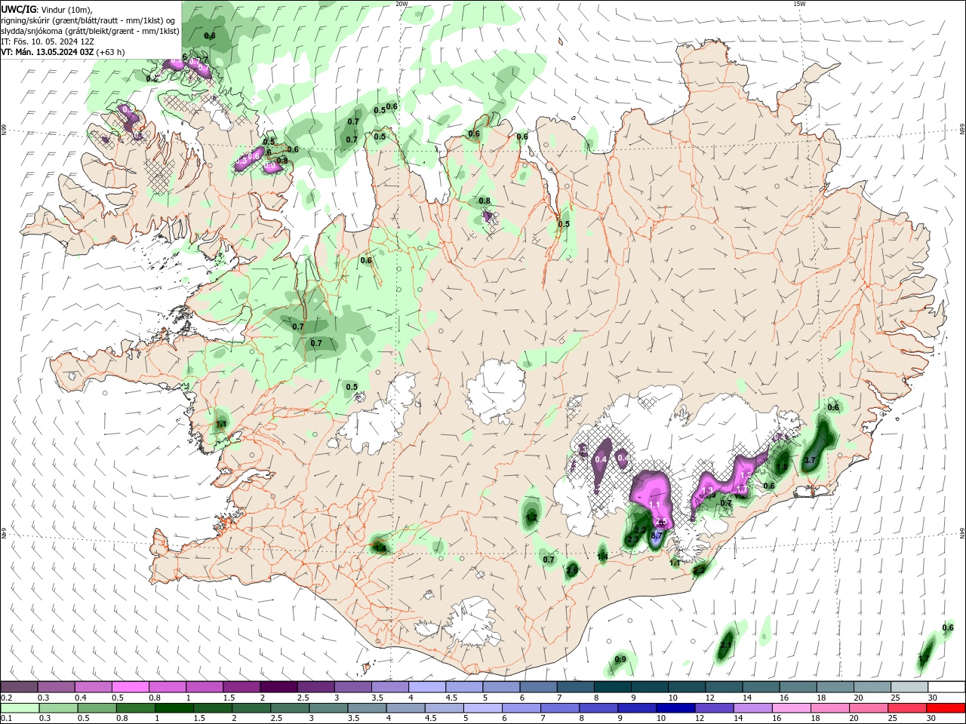Viewport: 966px width, 724px height.
Task: Click 'slydda/snjókoma' legend description line
Action: (91, 31)
